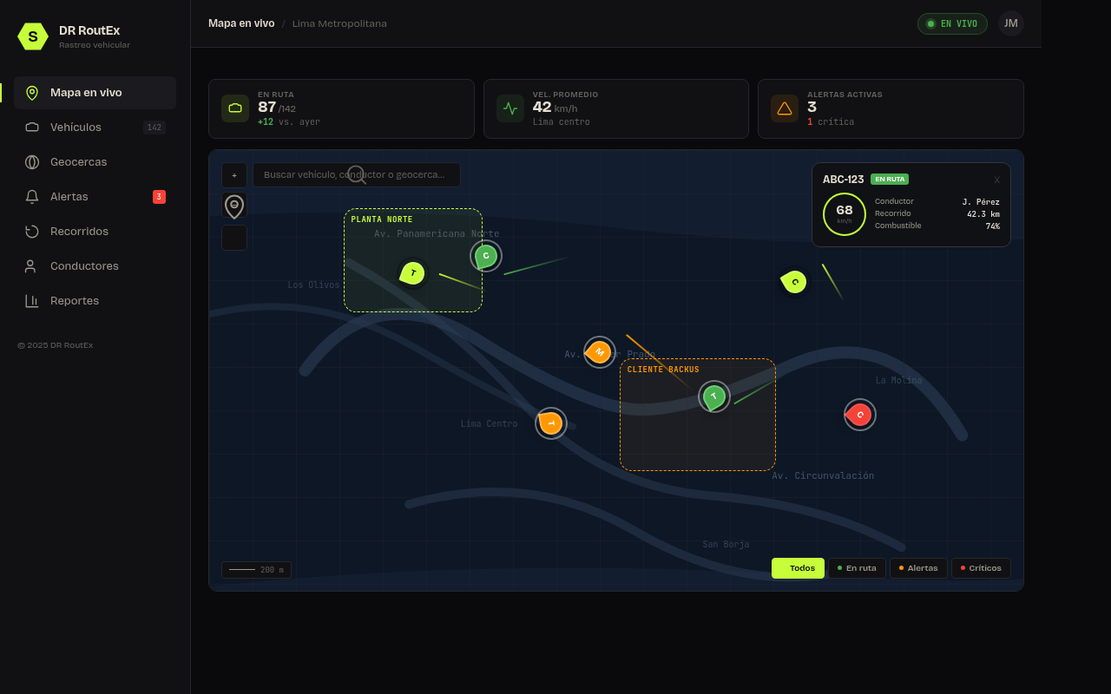Click the 87 vehicles en ruta value
Viewport: 1111px width, 694px height.
(266, 108)
